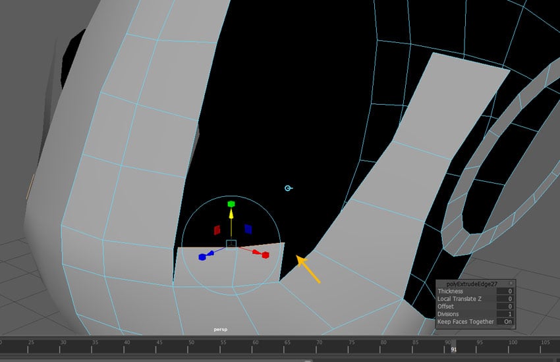
Task: Click the Local Translate Z value field
Action: click(x=505, y=299)
